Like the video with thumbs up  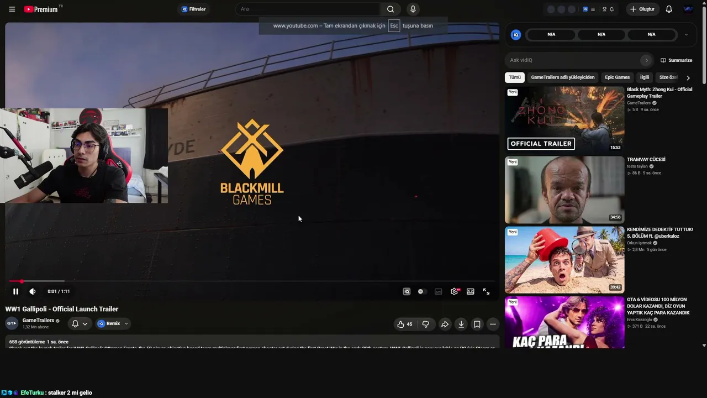click(x=404, y=324)
